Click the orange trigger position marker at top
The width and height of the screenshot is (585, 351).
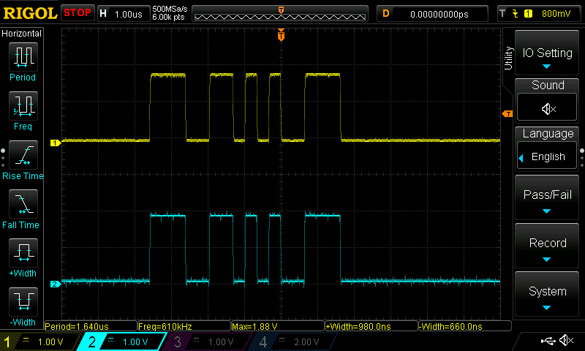(281, 35)
